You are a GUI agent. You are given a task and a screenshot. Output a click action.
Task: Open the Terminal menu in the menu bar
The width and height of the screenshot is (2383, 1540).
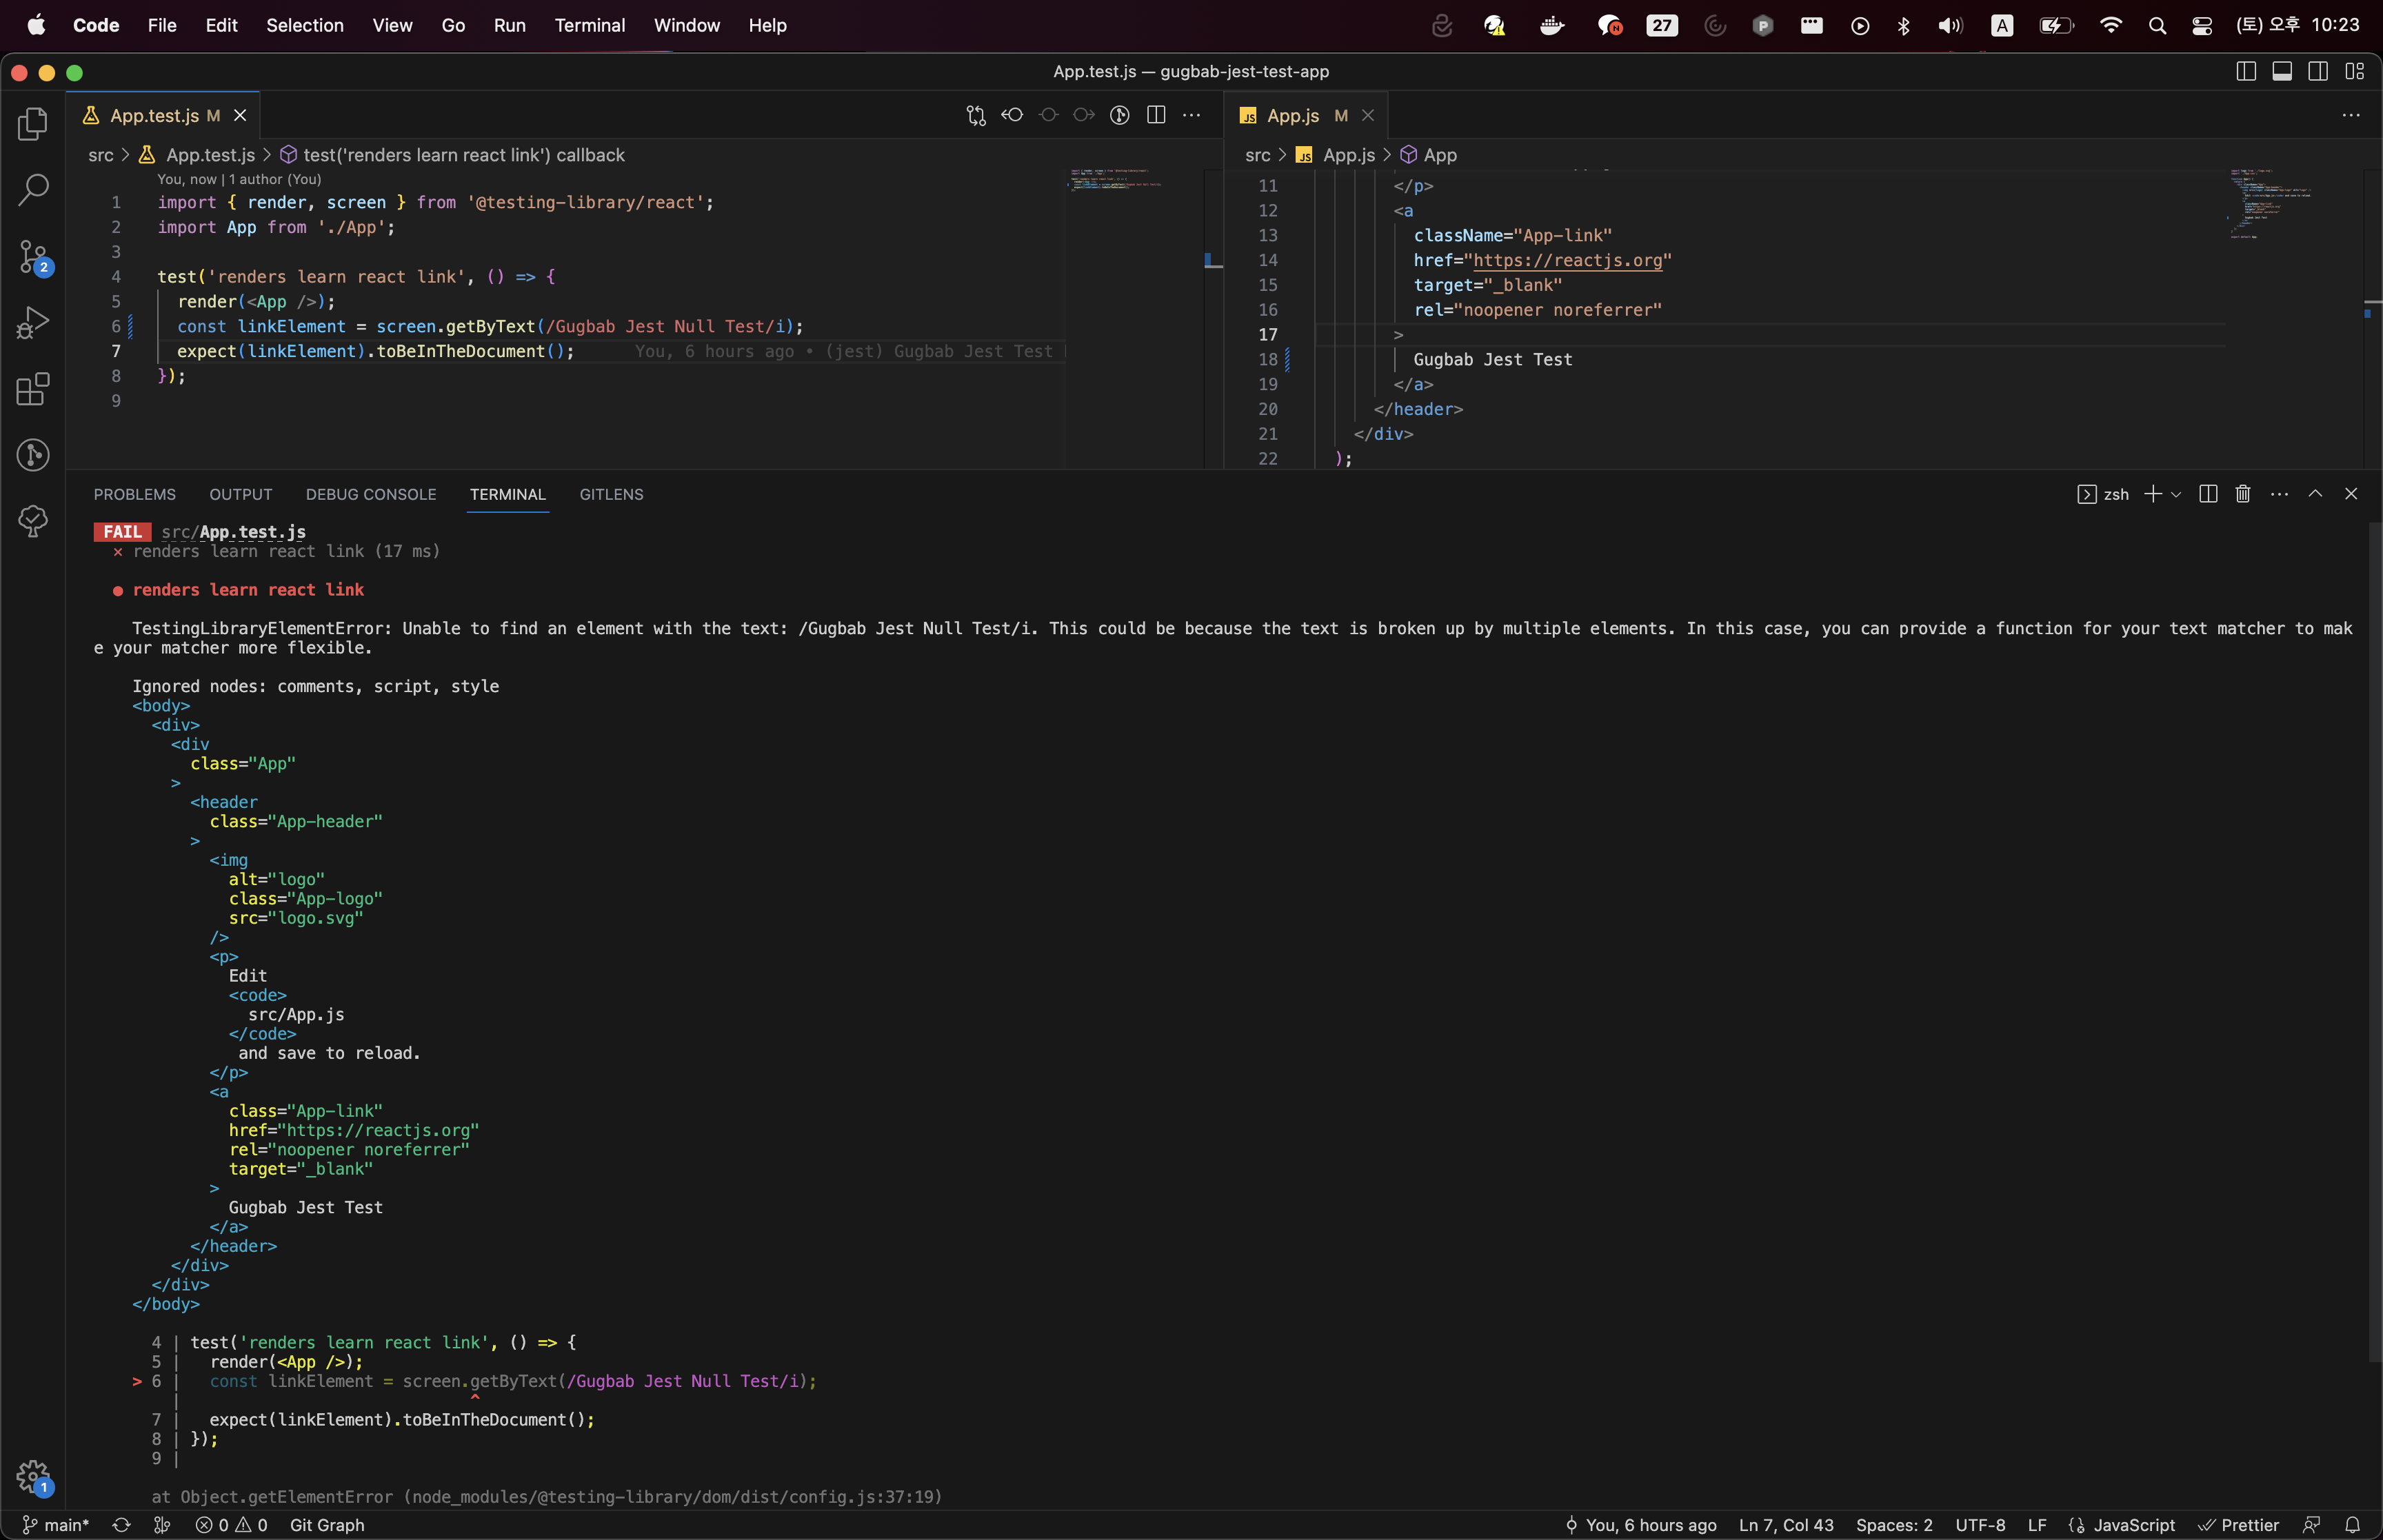(589, 25)
